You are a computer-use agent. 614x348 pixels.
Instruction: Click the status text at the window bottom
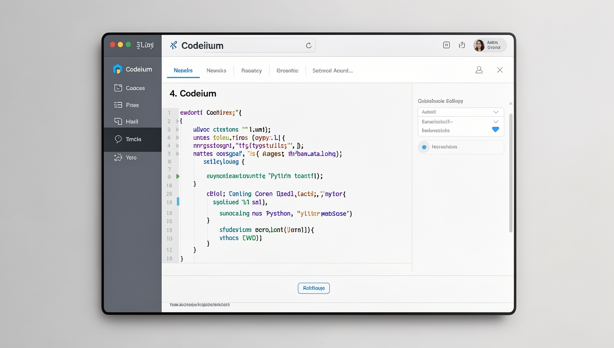(x=200, y=305)
